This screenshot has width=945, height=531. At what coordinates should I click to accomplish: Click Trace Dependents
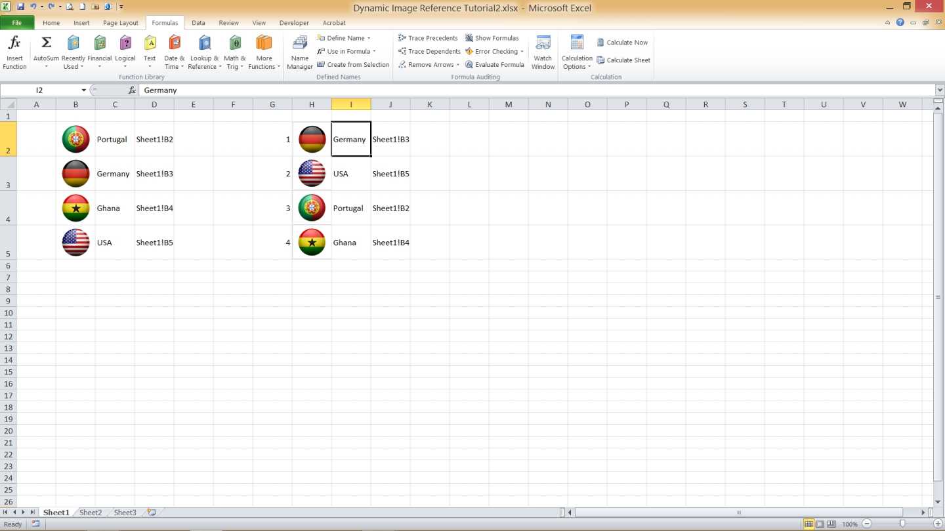coord(429,51)
